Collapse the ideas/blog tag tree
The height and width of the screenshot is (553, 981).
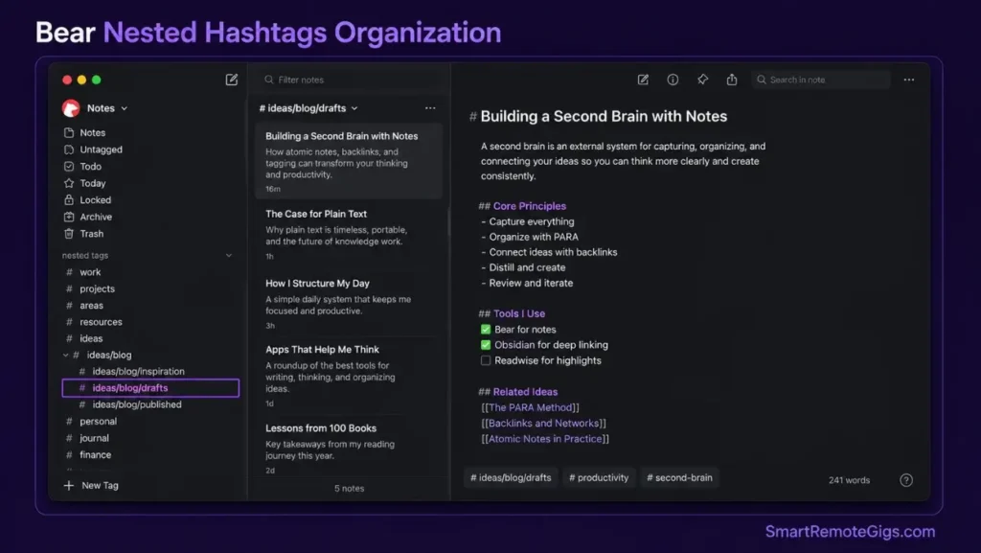(x=66, y=355)
